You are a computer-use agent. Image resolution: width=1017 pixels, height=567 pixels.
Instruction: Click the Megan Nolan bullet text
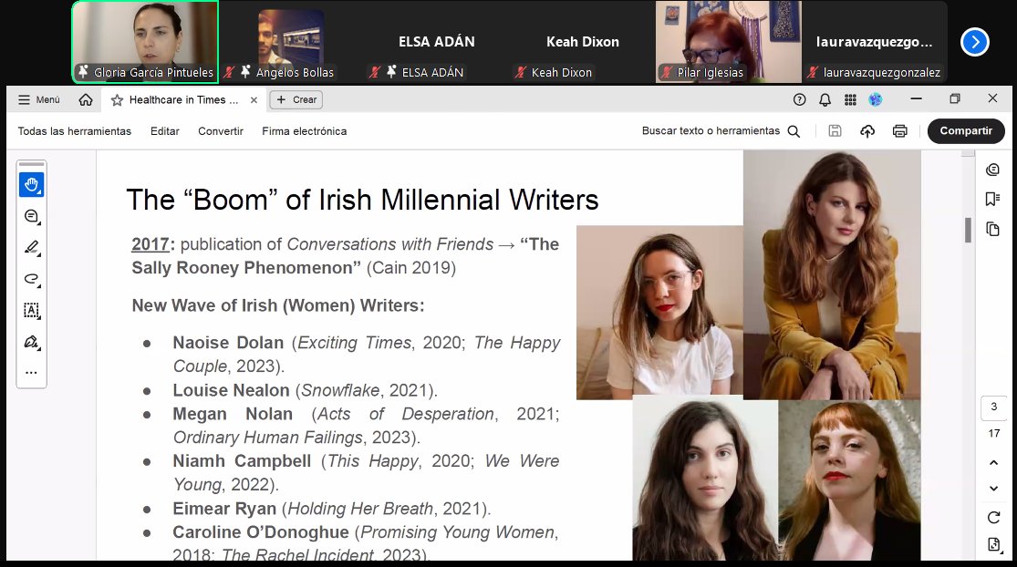(x=366, y=425)
